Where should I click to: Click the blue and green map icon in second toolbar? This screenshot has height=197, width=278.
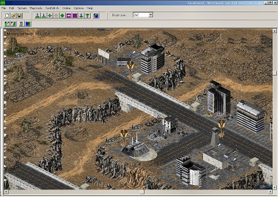(28, 24)
